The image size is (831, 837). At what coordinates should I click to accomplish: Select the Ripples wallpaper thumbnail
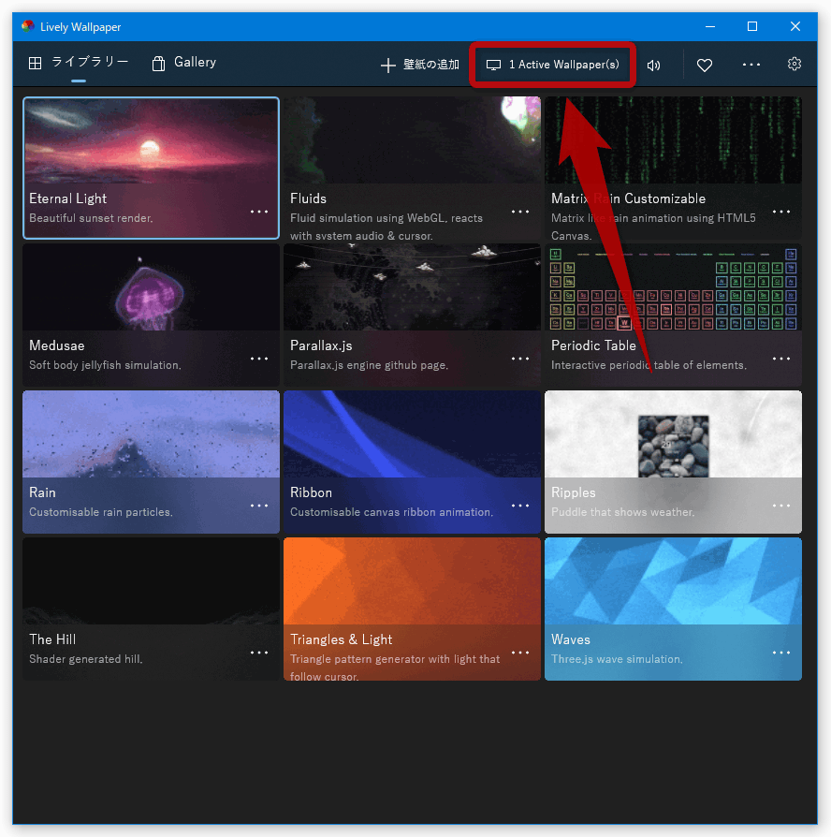click(x=673, y=434)
